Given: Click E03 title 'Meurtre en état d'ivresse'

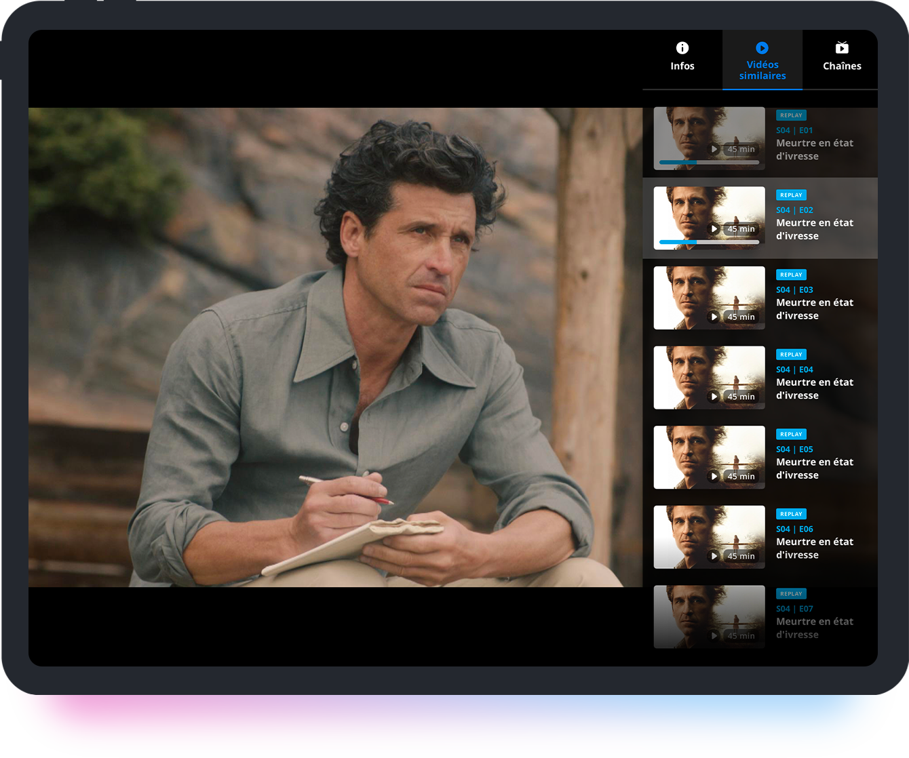Looking at the screenshot, I should [x=815, y=309].
